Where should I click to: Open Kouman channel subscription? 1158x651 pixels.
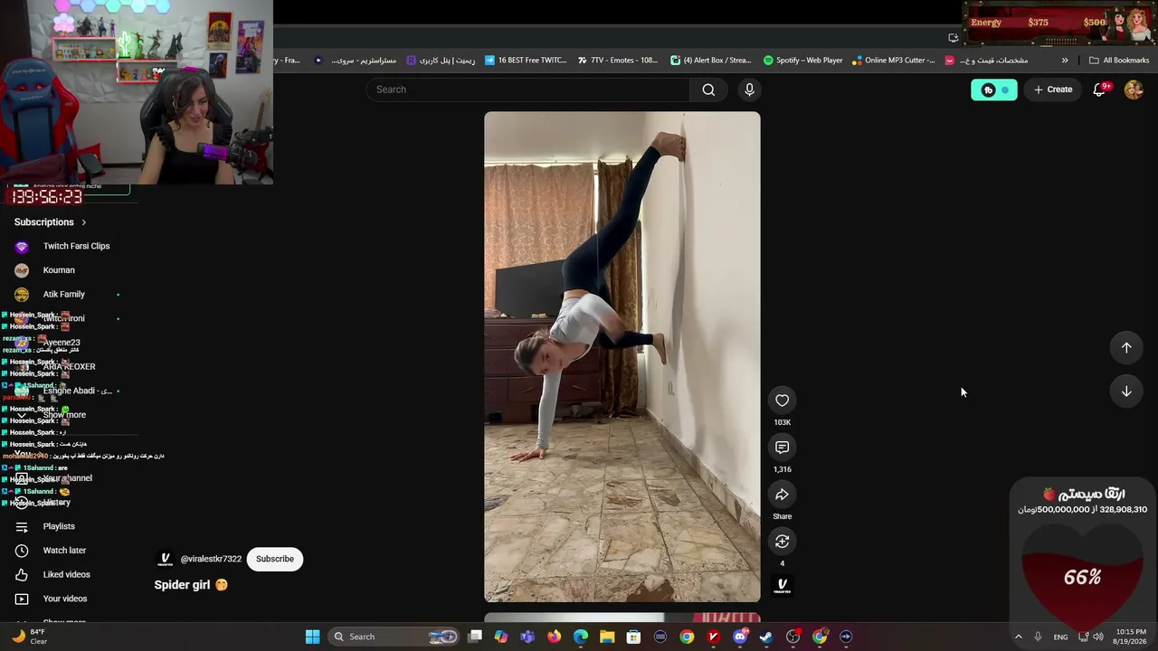click(59, 270)
